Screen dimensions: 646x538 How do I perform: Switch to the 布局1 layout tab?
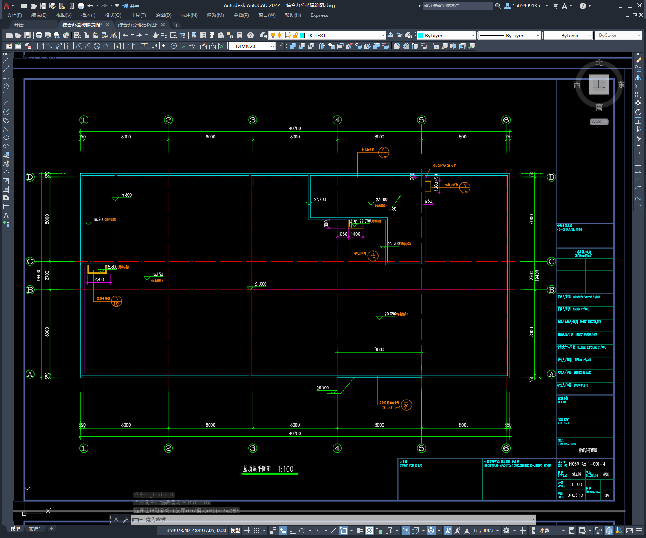35,529
